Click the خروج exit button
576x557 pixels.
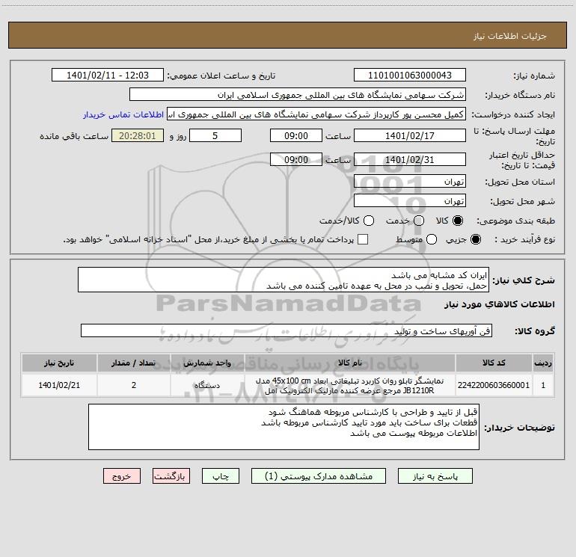point(122,476)
